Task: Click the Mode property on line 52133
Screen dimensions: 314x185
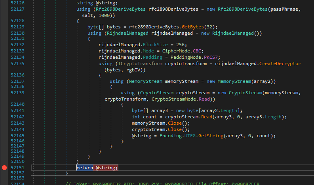Action: [148, 51]
